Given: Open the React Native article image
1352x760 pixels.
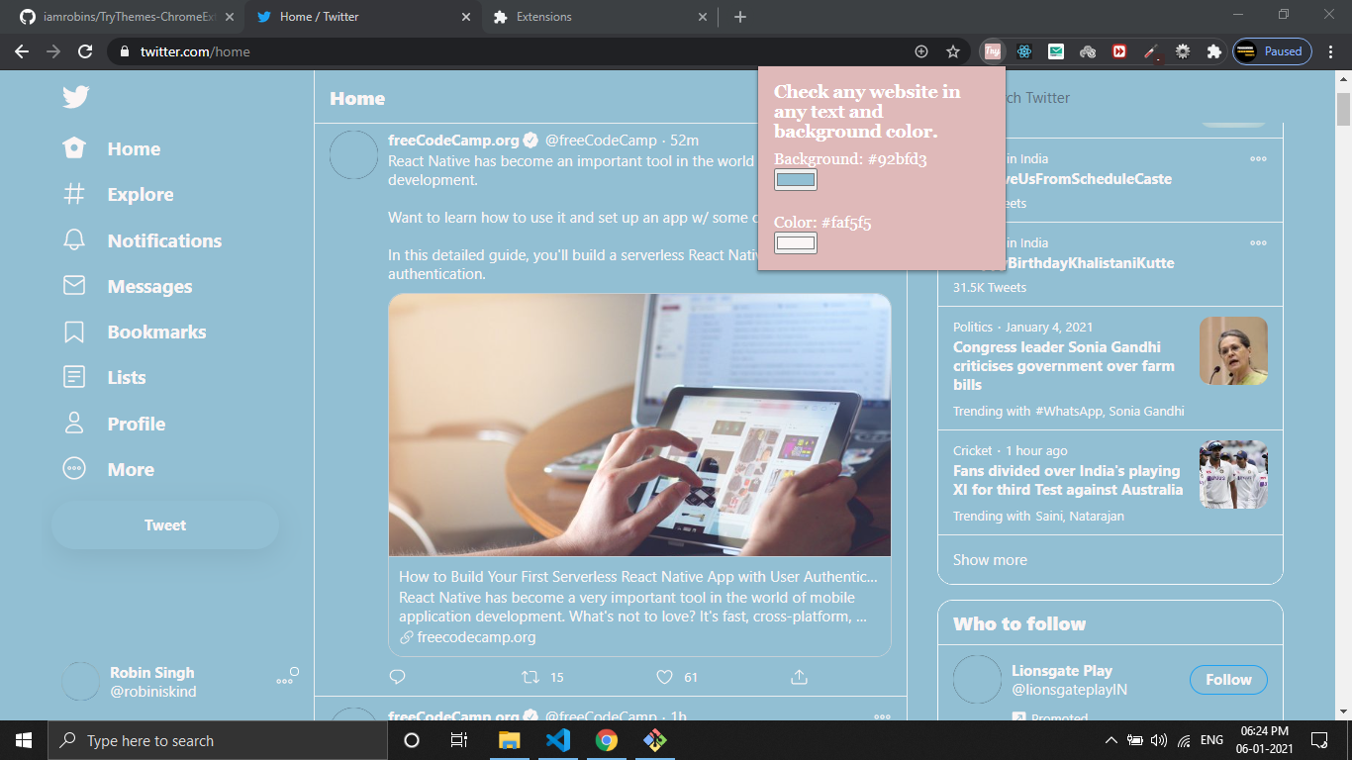Looking at the screenshot, I should tap(639, 425).
